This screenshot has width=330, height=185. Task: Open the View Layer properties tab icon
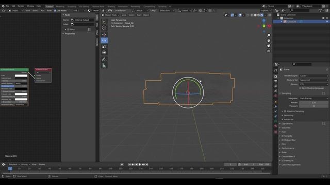276,86
